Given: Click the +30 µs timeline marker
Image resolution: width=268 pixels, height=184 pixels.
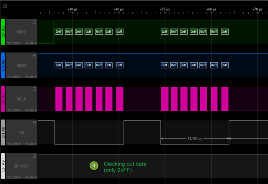Looking at the screenshot, I should click(72, 9).
